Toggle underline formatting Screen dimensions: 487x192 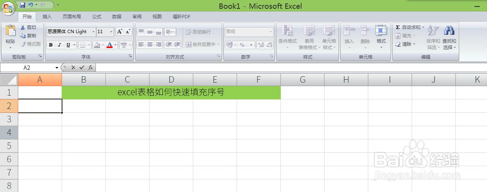(x=68, y=45)
